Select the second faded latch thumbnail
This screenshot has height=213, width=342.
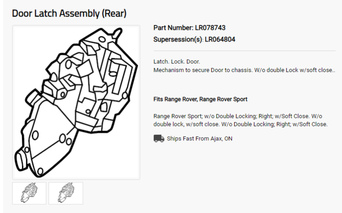pos(66,193)
